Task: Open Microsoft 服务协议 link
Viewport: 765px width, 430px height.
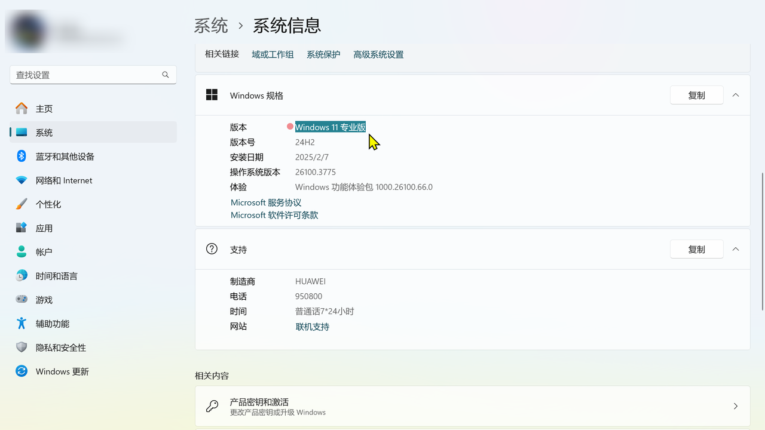Action: pos(266,202)
